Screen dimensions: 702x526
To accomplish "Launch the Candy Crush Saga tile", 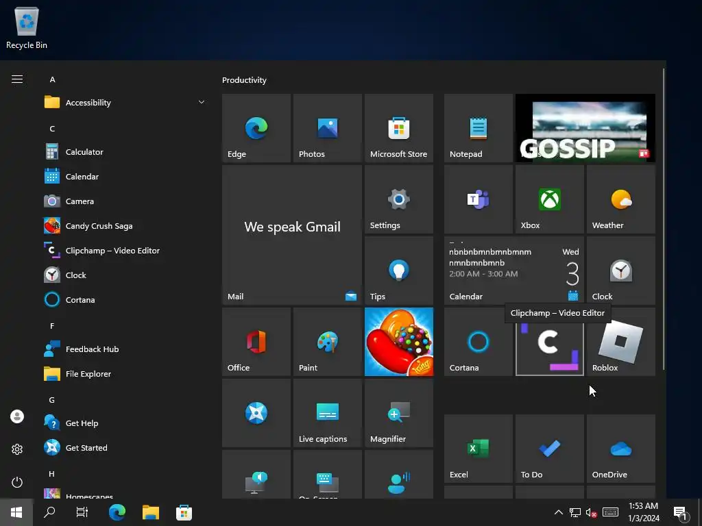I will pos(399,342).
